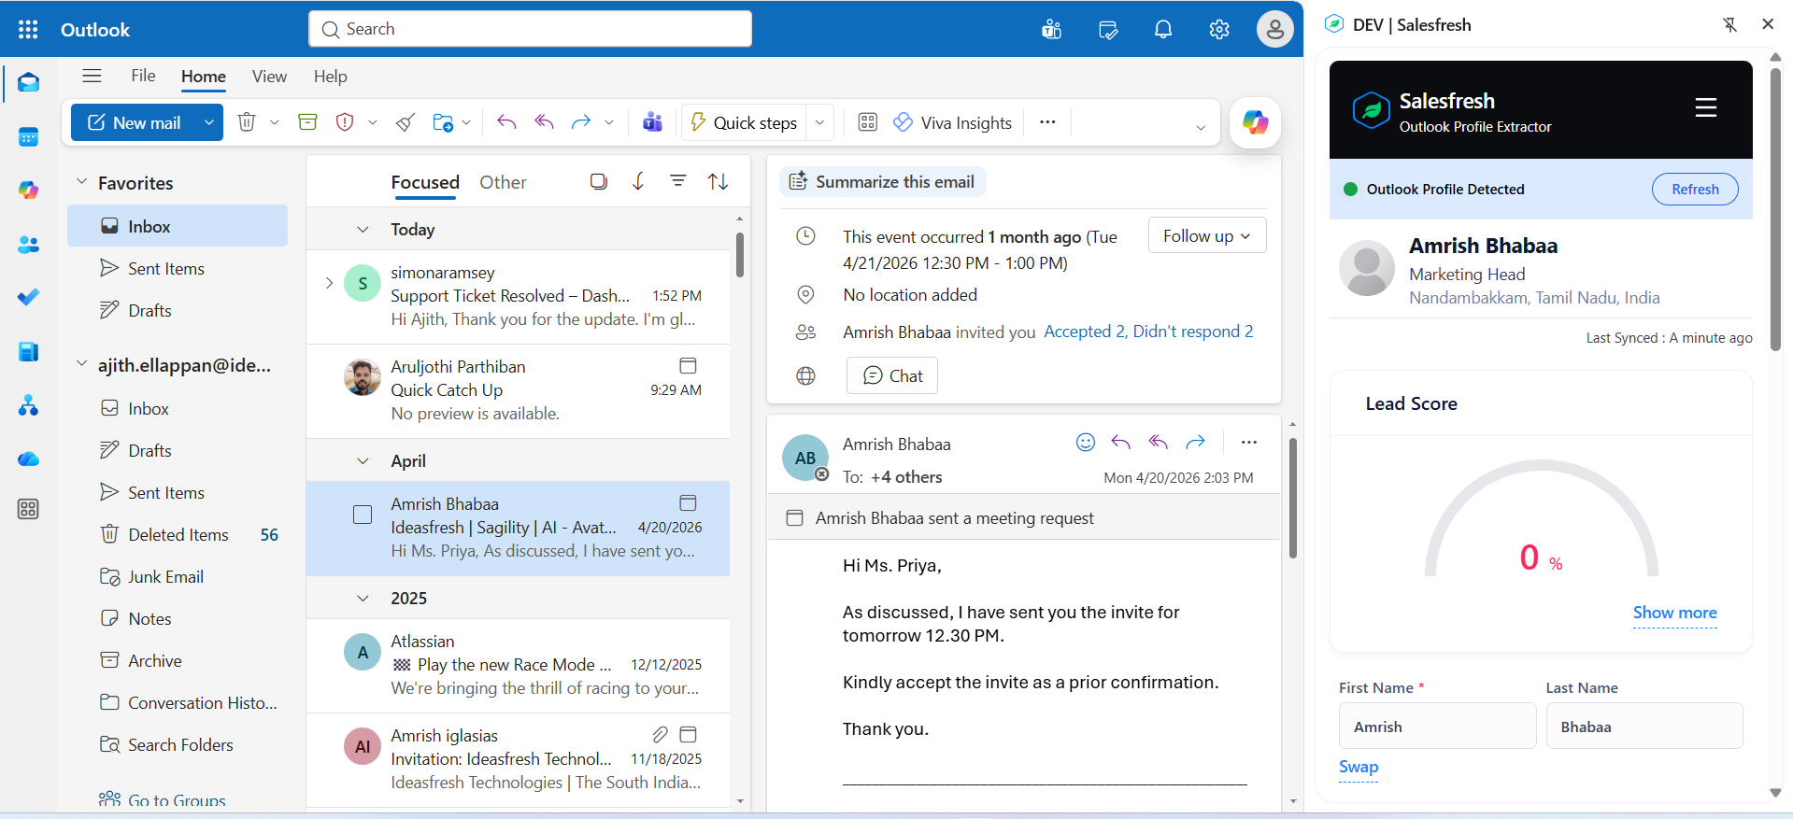Screen dimensions: 1793x819
Task: Click Reply all in ribbon
Action: coord(544,122)
